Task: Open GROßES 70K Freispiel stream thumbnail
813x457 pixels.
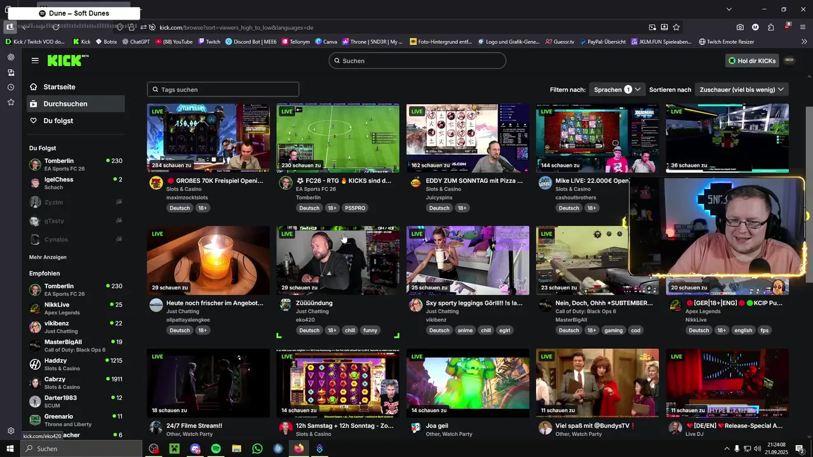Action: click(x=208, y=138)
